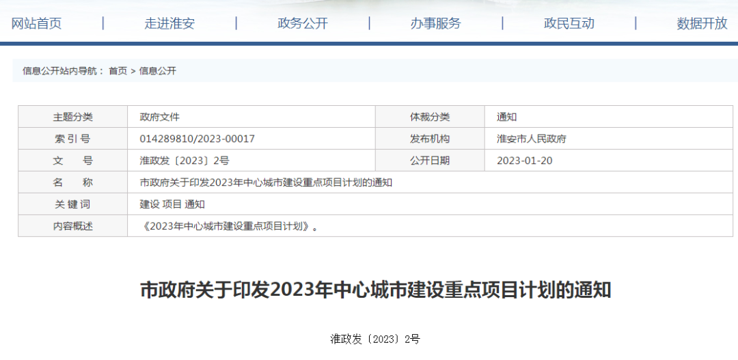The height and width of the screenshot is (360, 738).
Task: Select the index number 014289810/2023-00017
Action: (197, 139)
